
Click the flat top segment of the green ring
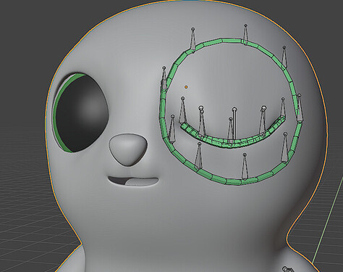click(231, 41)
